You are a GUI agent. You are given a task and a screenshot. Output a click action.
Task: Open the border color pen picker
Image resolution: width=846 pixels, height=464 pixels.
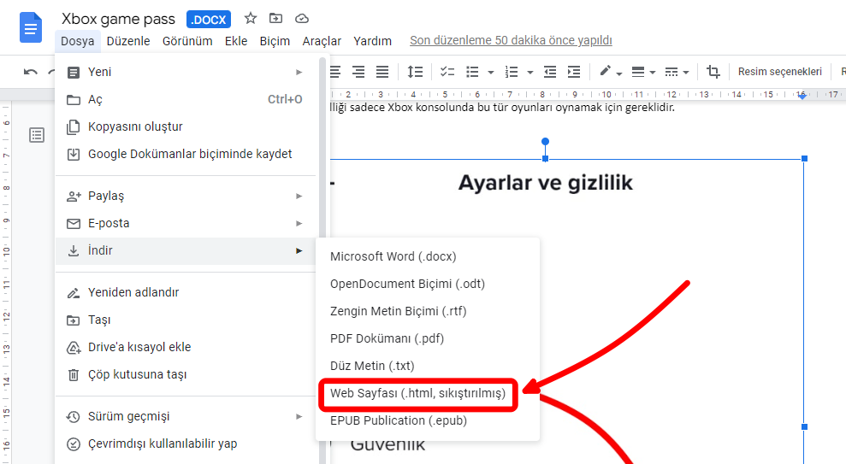click(609, 72)
